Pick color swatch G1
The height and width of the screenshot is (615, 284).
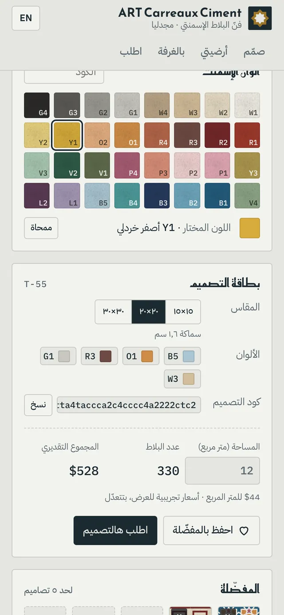127,105
